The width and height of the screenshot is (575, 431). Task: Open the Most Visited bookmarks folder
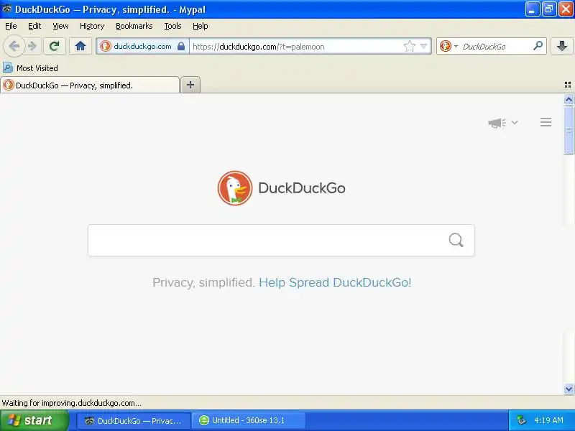30,68
